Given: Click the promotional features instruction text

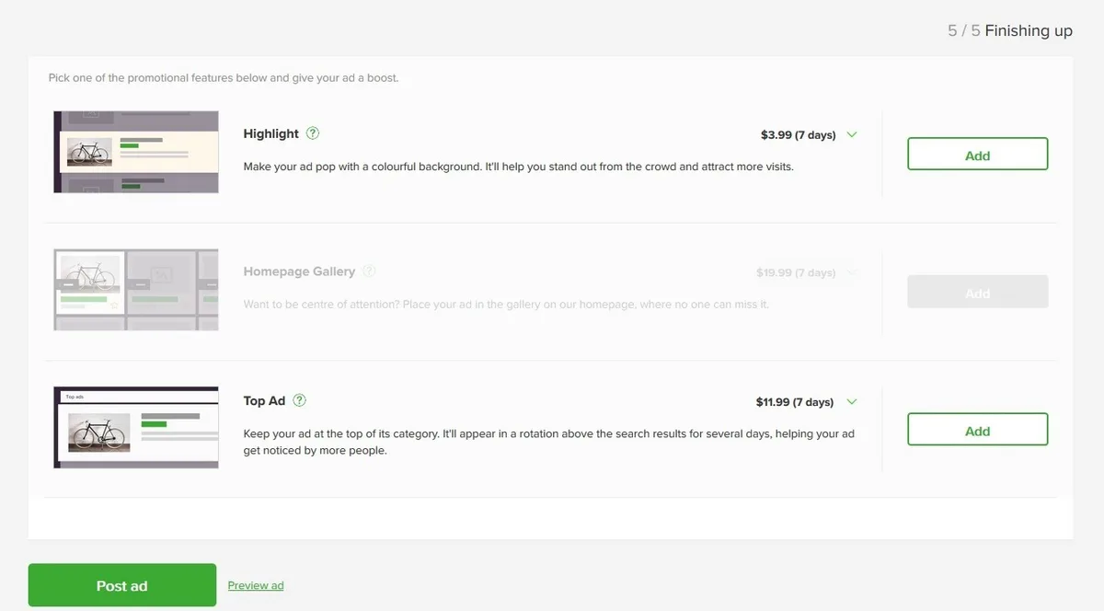Looking at the screenshot, I should coord(224,78).
